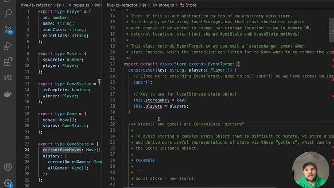The height and width of the screenshot is (188, 334).
Task: Click 'colorClass: string;' line
Action: [x=66, y=36]
